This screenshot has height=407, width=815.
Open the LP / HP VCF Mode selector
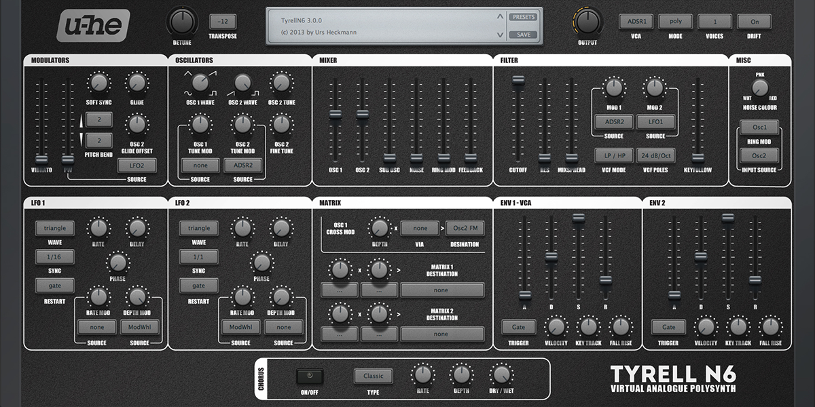point(614,155)
